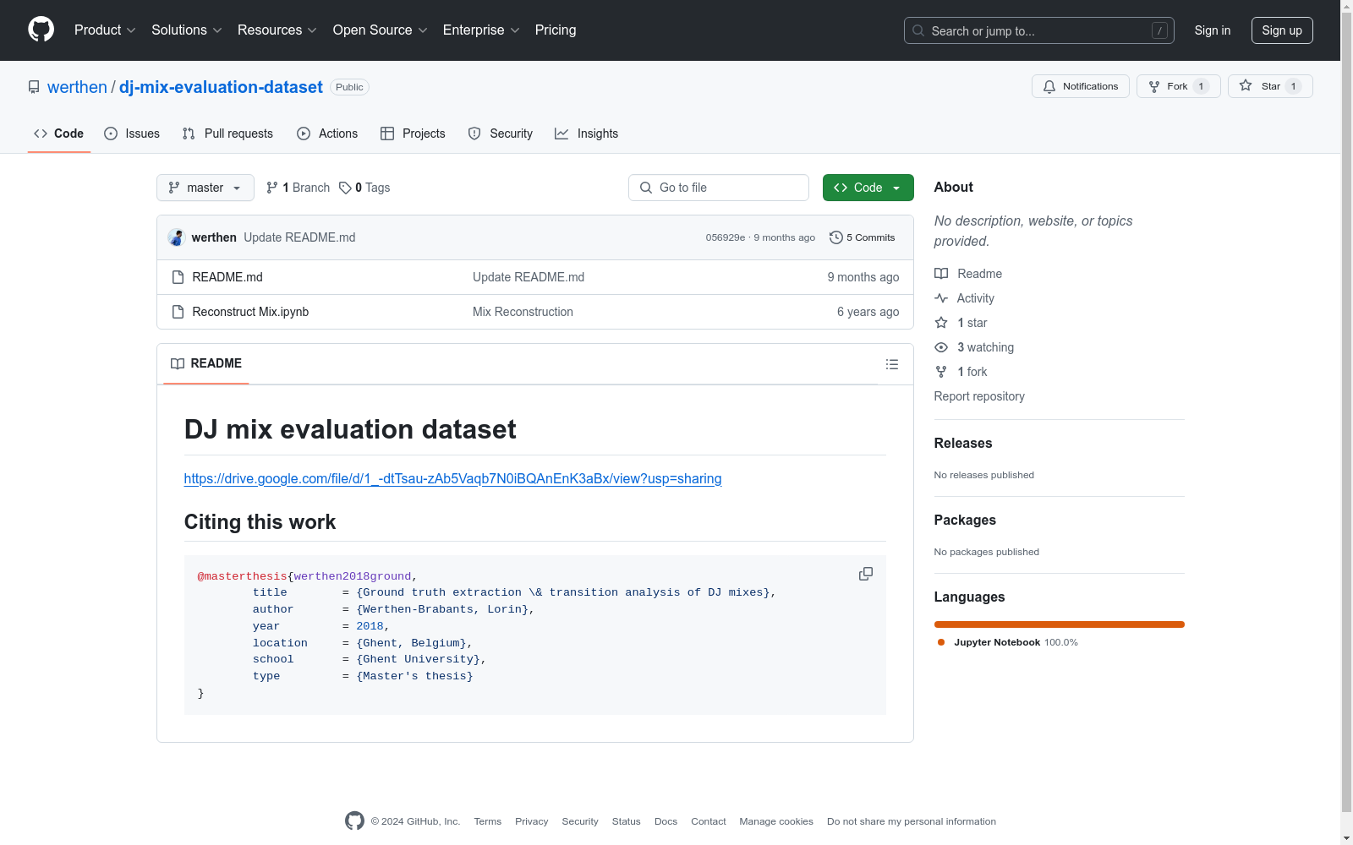Open the Google Drive dataset link

click(453, 479)
